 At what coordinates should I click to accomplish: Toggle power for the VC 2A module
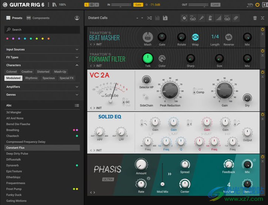pyautogui.click(x=263, y=72)
